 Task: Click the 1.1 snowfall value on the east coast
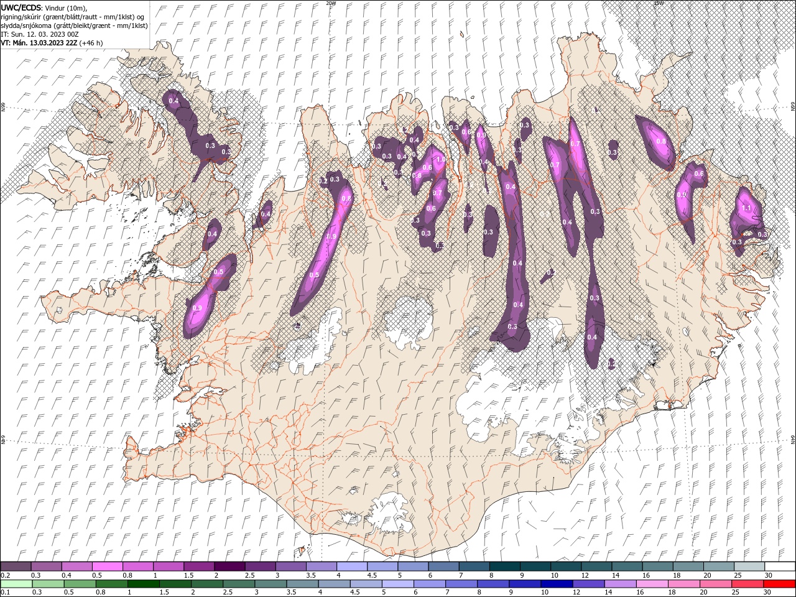coord(747,208)
